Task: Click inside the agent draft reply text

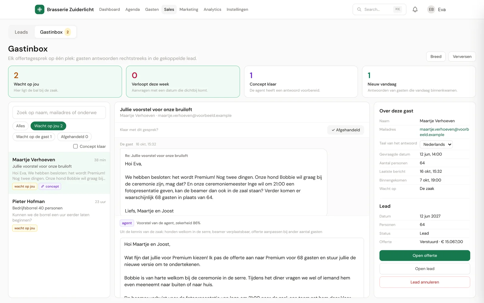Action: pos(242,268)
